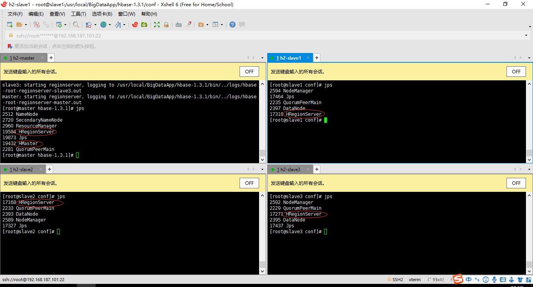The width and height of the screenshot is (533, 287).
Task: Open the 窗口(W) menu
Action: point(127,14)
